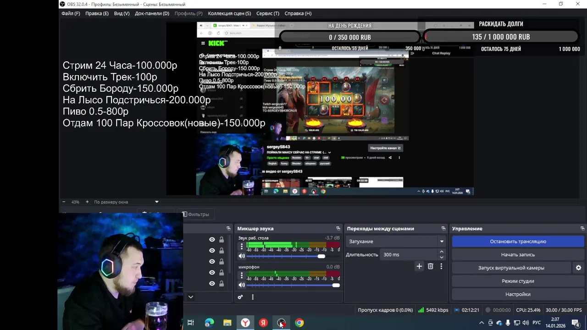
Task: Toggle visibility eye of first source row
Action: point(212,239)
